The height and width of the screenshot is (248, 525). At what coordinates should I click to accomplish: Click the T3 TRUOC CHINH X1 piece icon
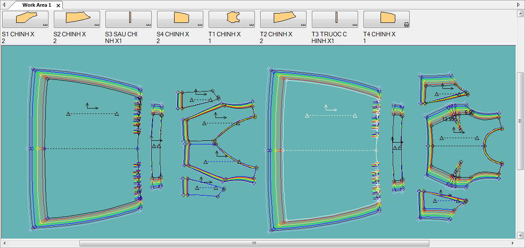tap(335, 19)
